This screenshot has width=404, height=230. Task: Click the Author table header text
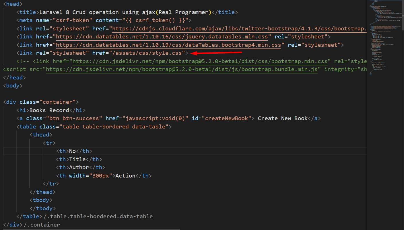[x=79, y=167]
